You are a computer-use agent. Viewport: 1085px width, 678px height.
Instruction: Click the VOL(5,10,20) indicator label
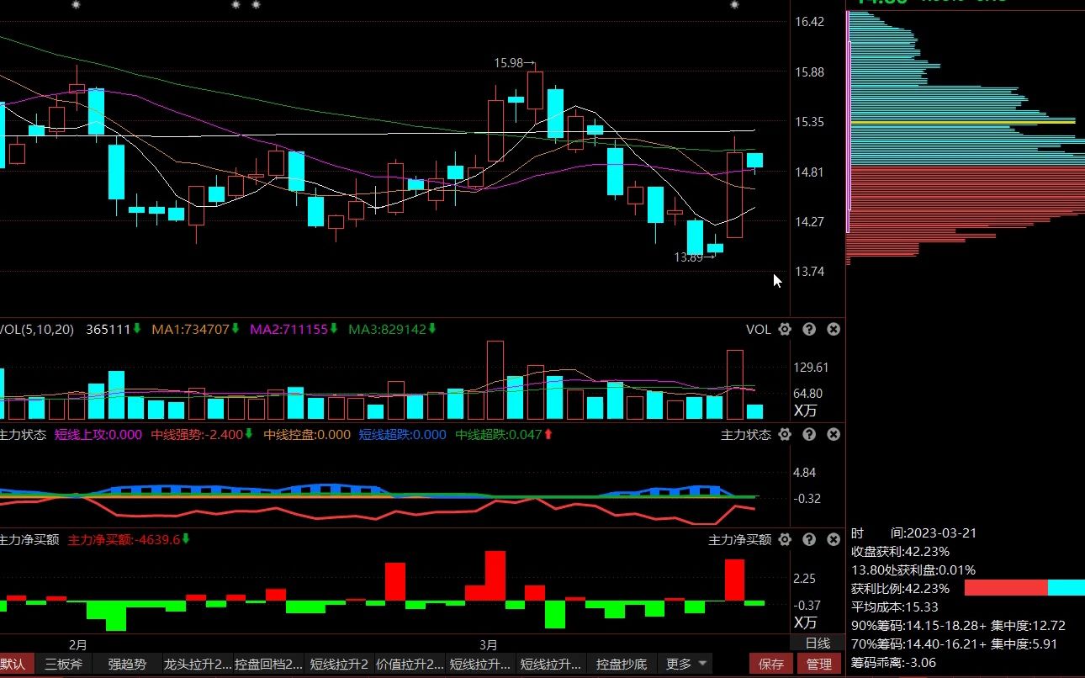[x=37, y=330]
